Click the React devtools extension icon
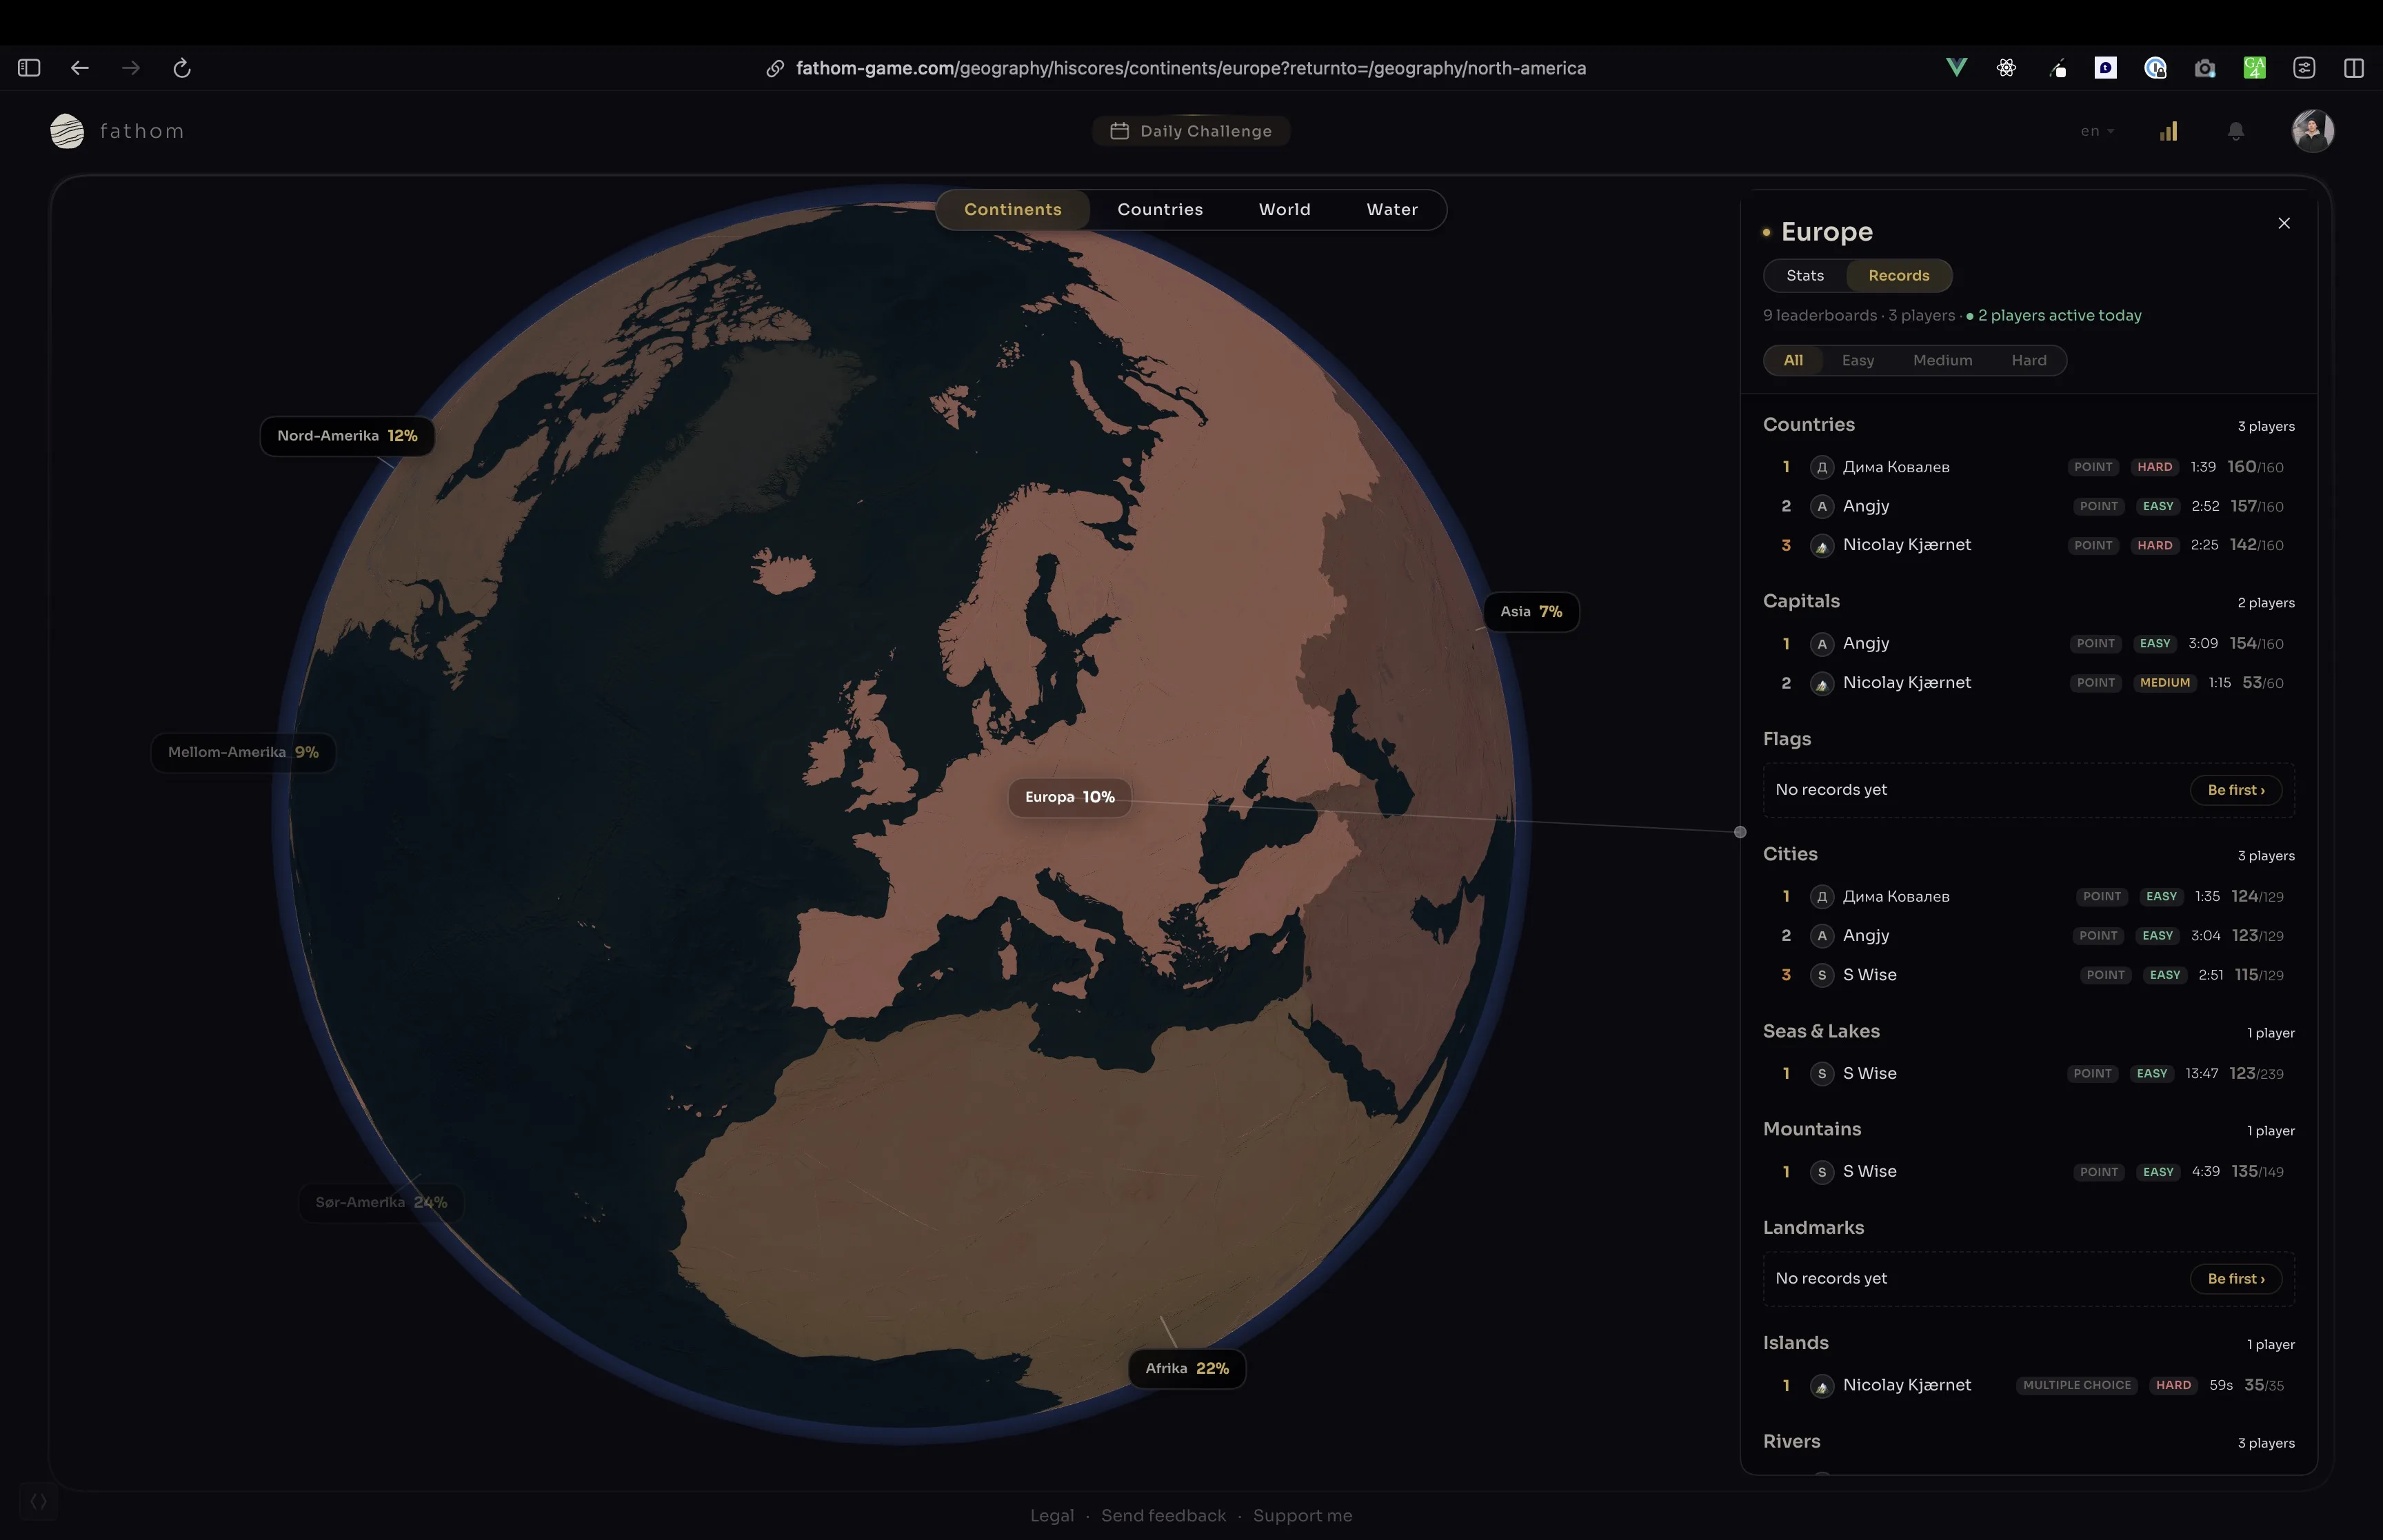 click(x=2006, y=68)
